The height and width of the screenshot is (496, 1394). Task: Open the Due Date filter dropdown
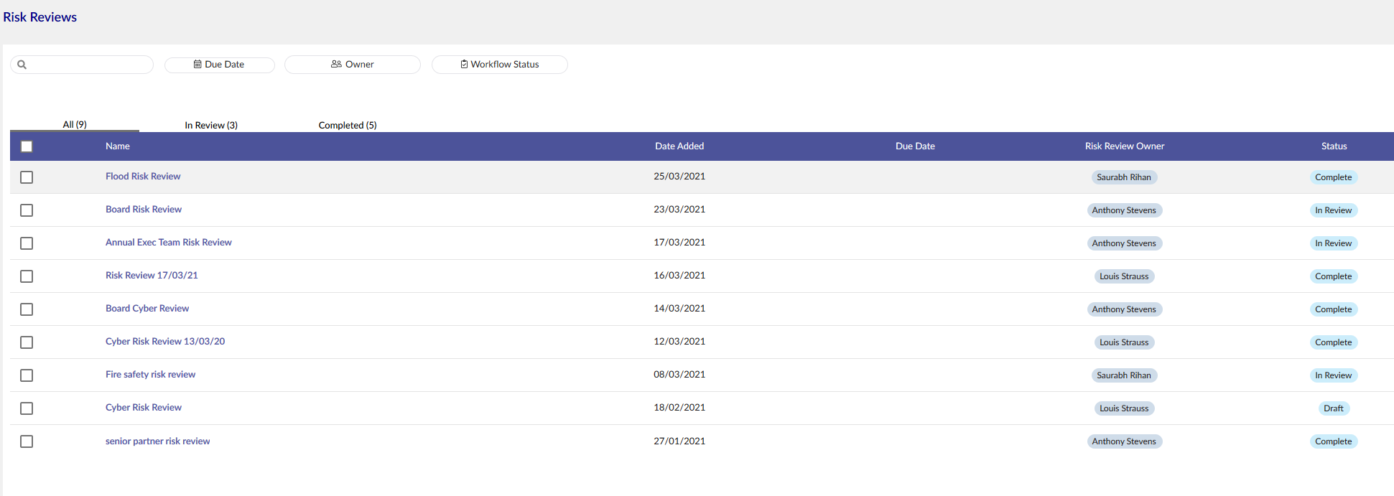point(220,65)
